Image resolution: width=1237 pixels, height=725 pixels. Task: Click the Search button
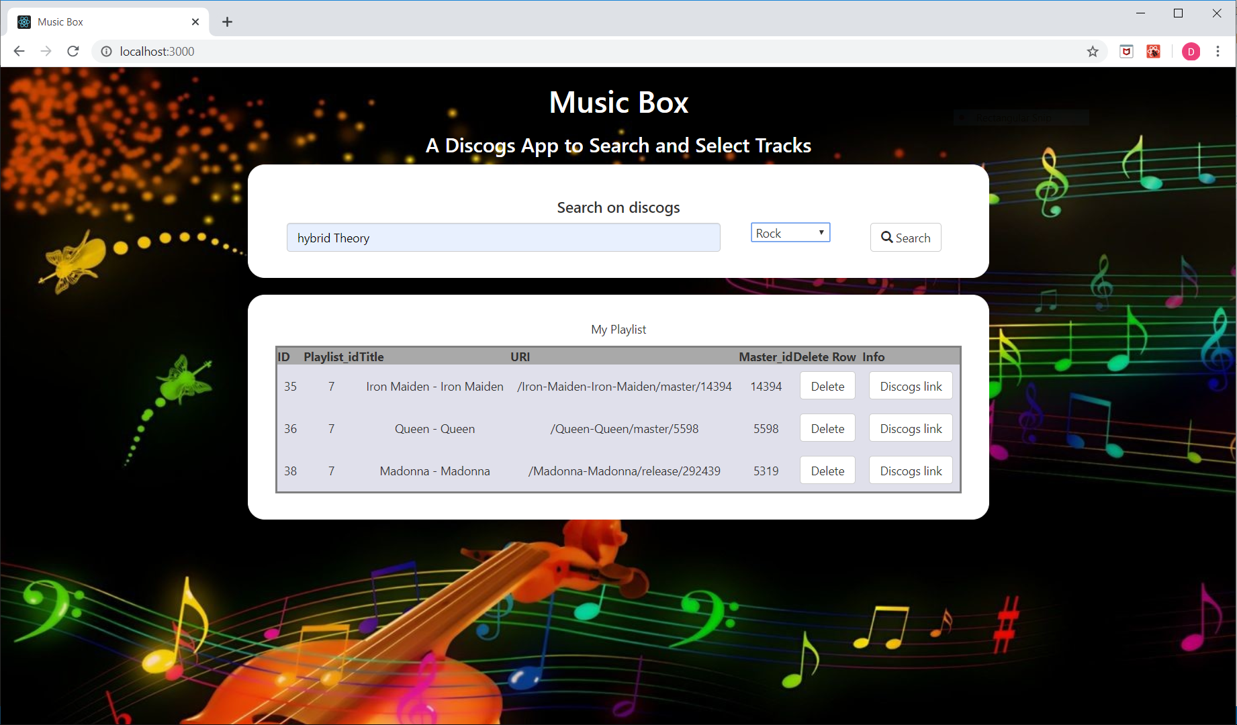pos(906,238)
